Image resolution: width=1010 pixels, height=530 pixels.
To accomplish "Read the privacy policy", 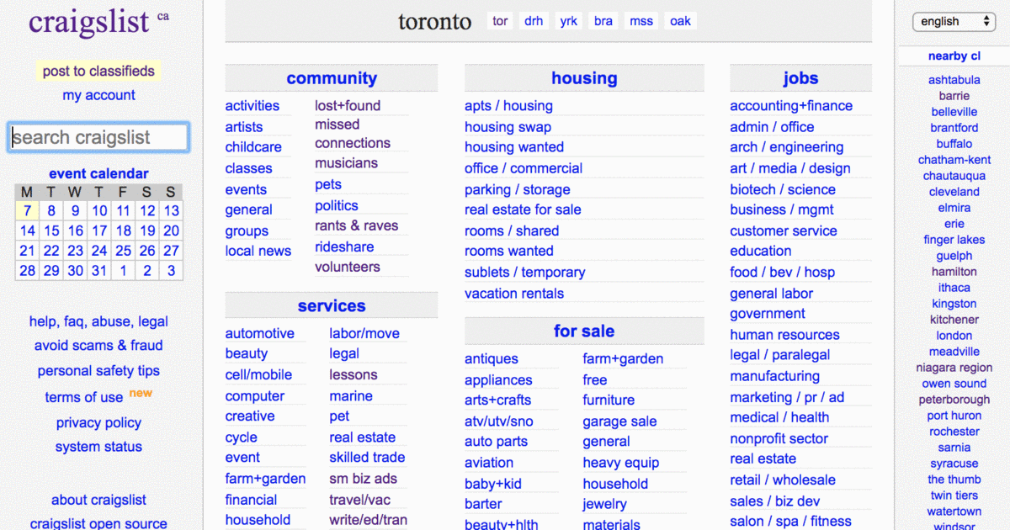I will click(98, 422).
